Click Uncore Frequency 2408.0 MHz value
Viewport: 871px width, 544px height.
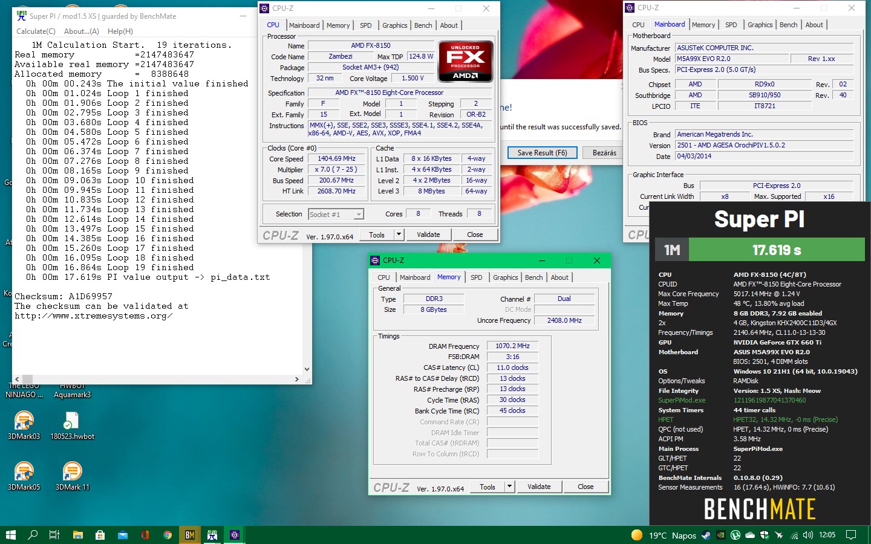coord(564,320)
